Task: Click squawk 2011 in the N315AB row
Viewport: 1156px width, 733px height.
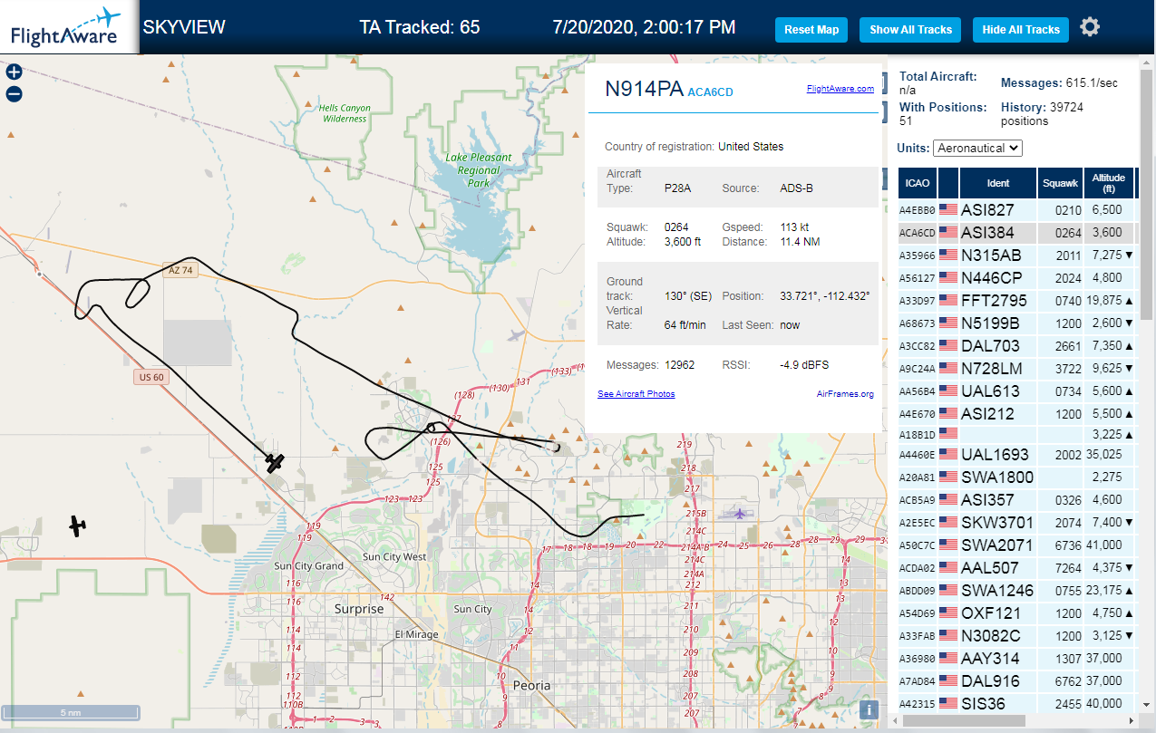Action: coord(1069,256)
